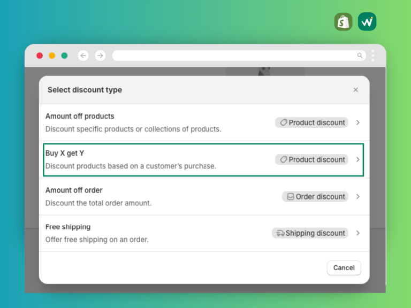Click the red window close dot

[x=40, y=56]
